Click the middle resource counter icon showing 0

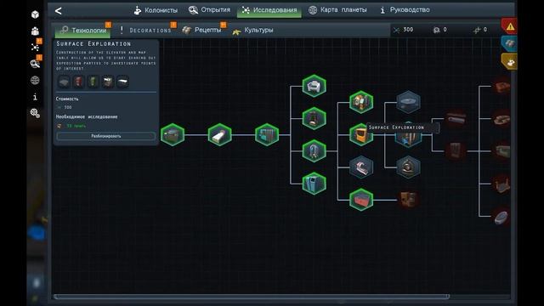point(436,31)
